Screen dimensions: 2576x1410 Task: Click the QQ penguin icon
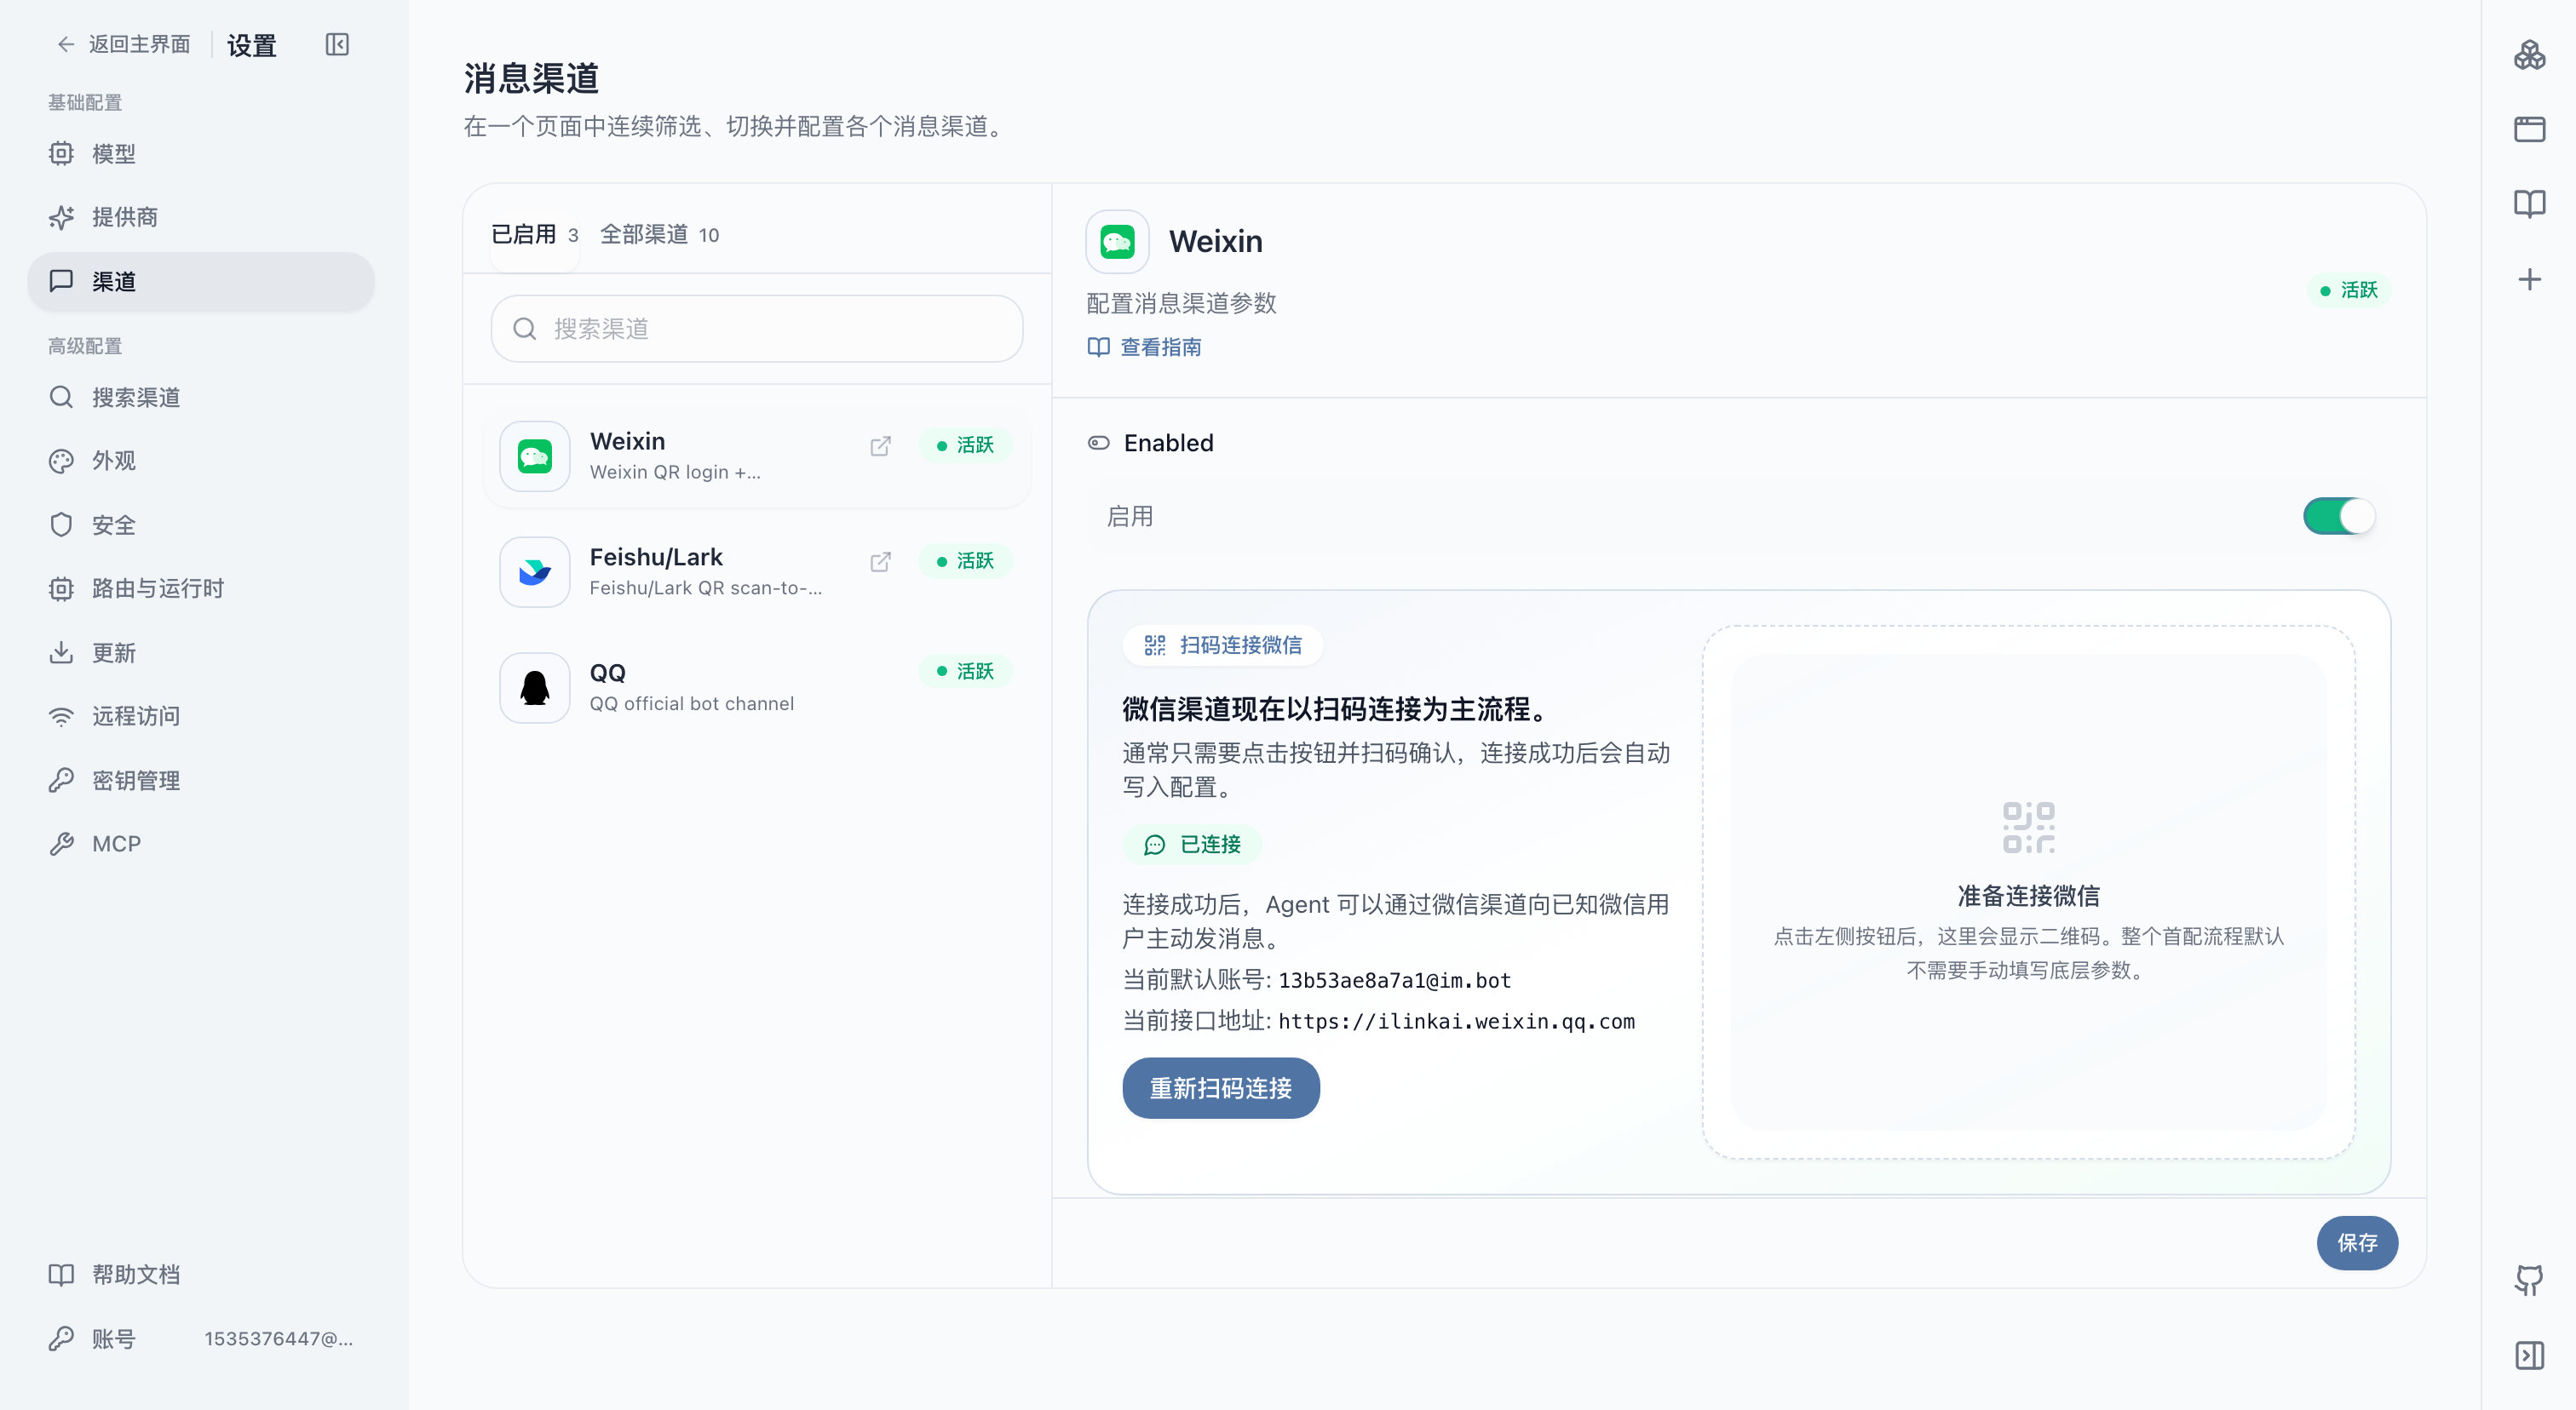coord(535,687)
